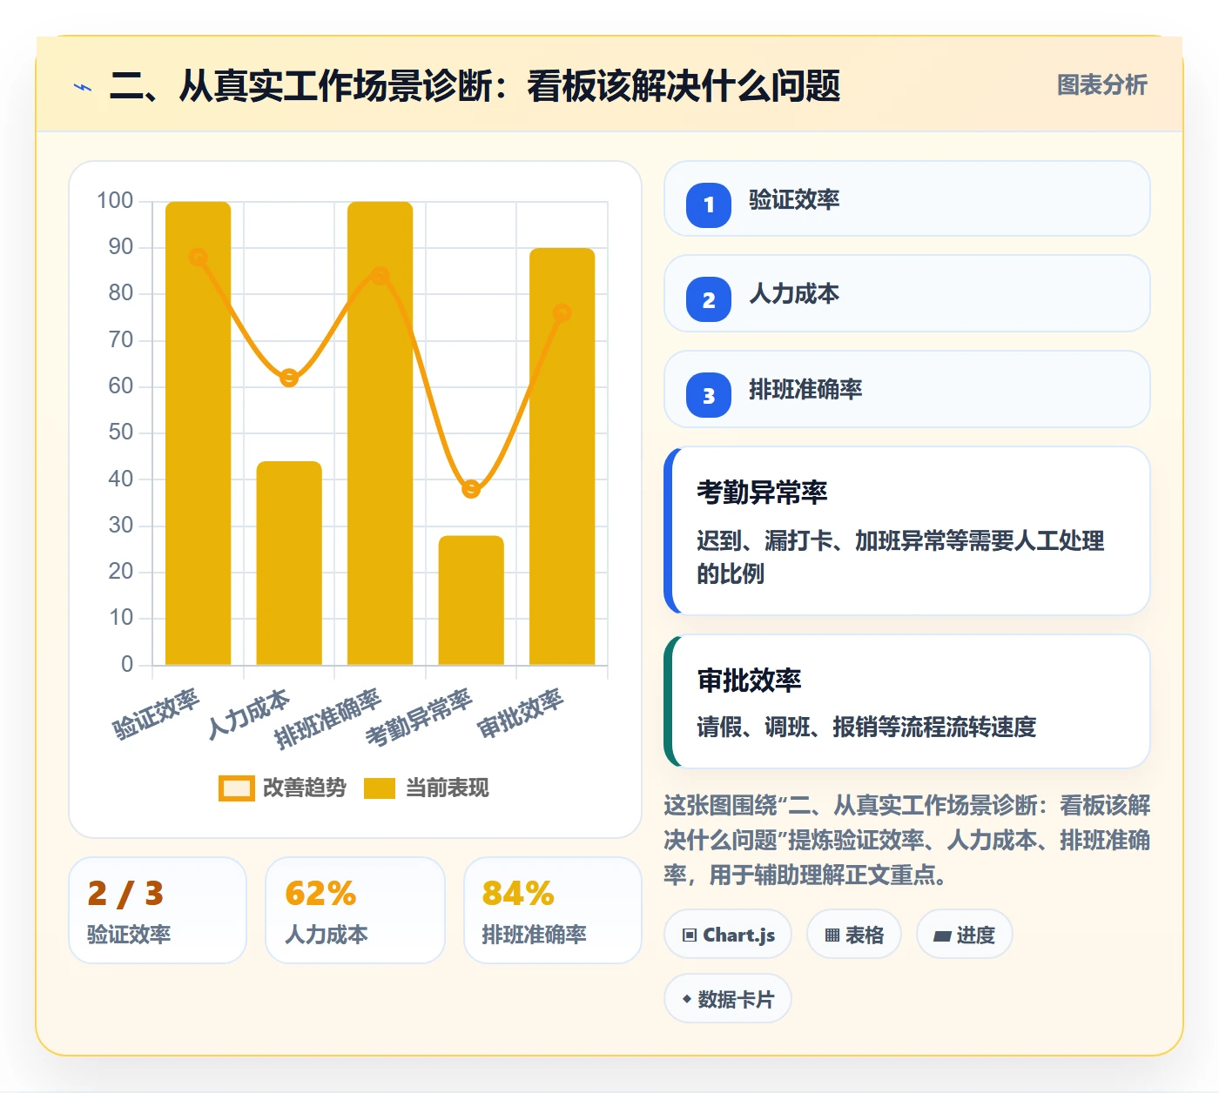Click the 2 / 3 stat value

125,894
